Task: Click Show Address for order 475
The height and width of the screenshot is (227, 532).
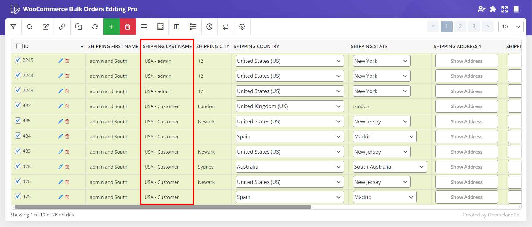Action: pyautogui.click(x=466, y=197)
